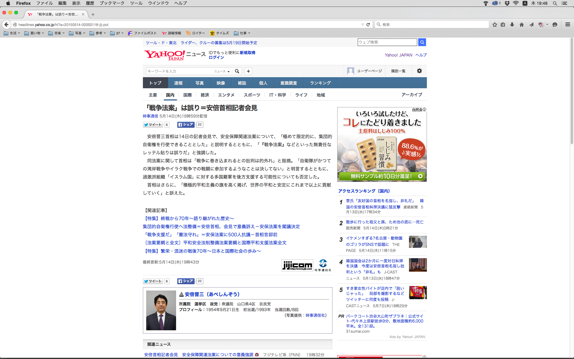Open Firefox downloads arrow icon
The image size is (574, 359).
coord(512,25)
